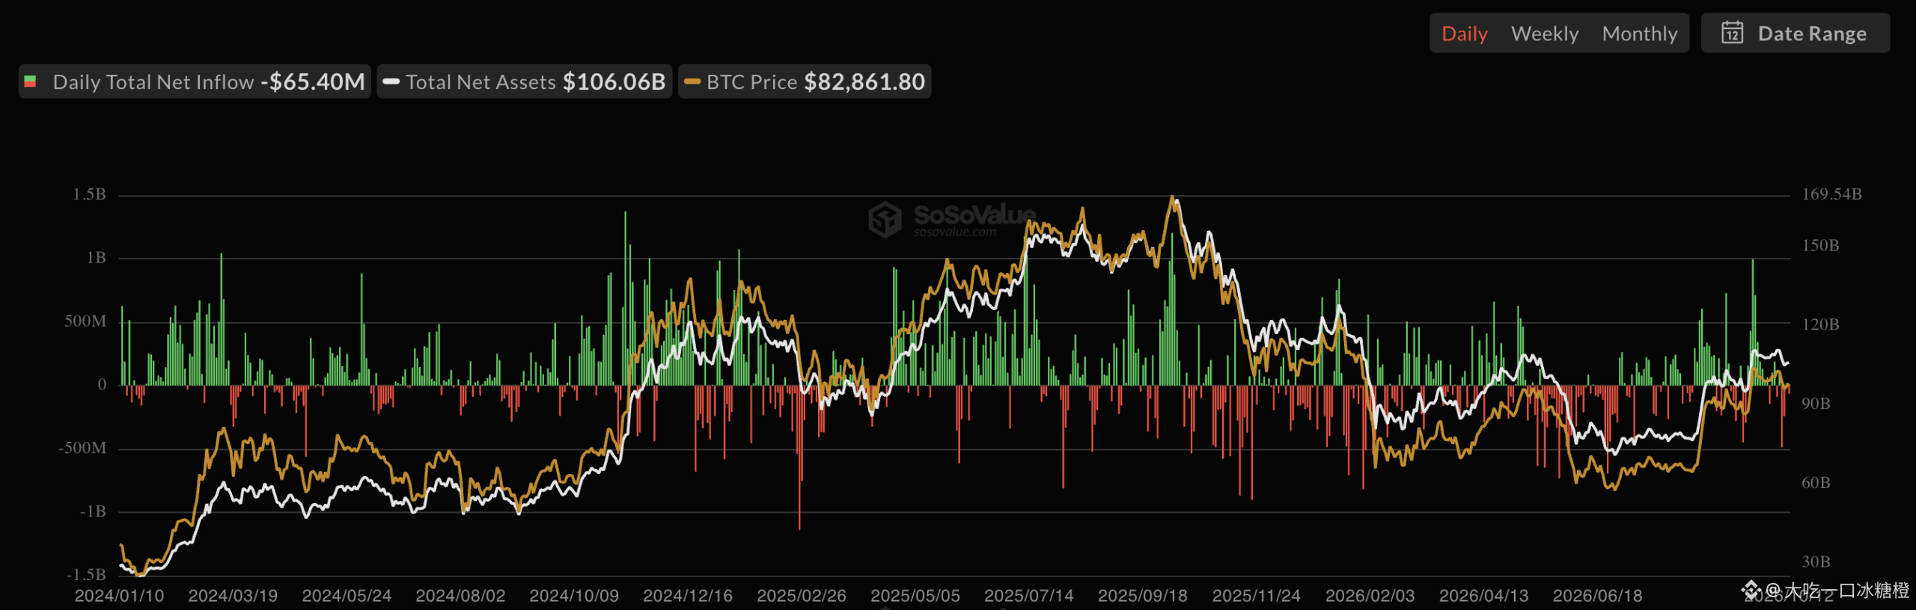
Task: Click the 2024/01/10 x-axis date label
Action: coord(119,596)
